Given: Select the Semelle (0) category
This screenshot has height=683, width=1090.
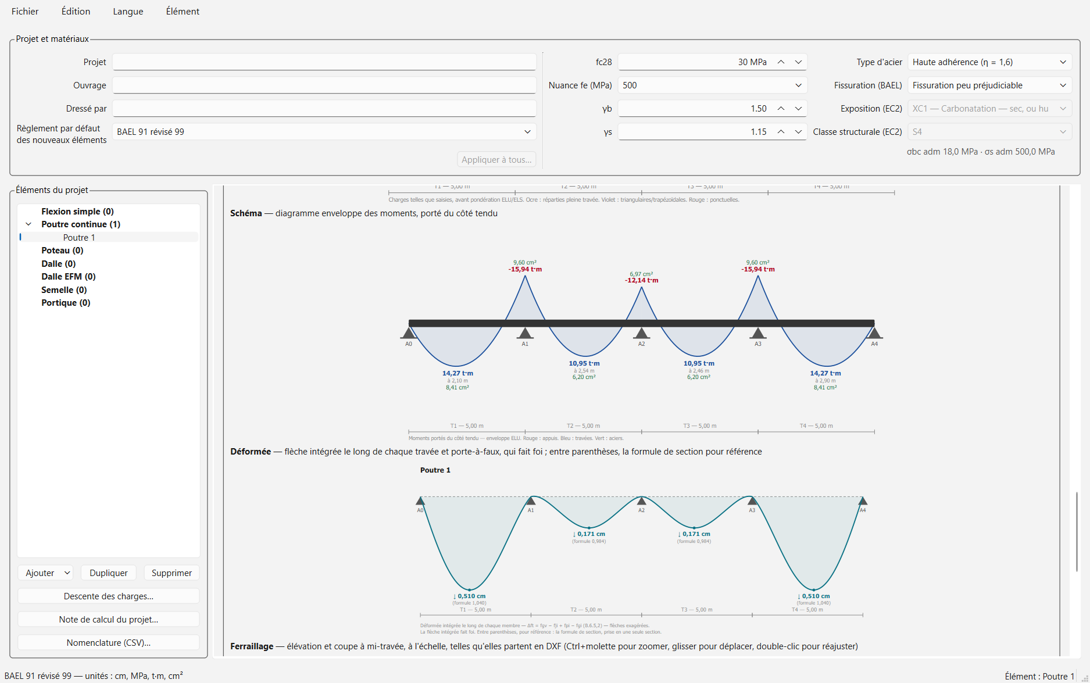Looking at the screenshot, I should 64,290.
